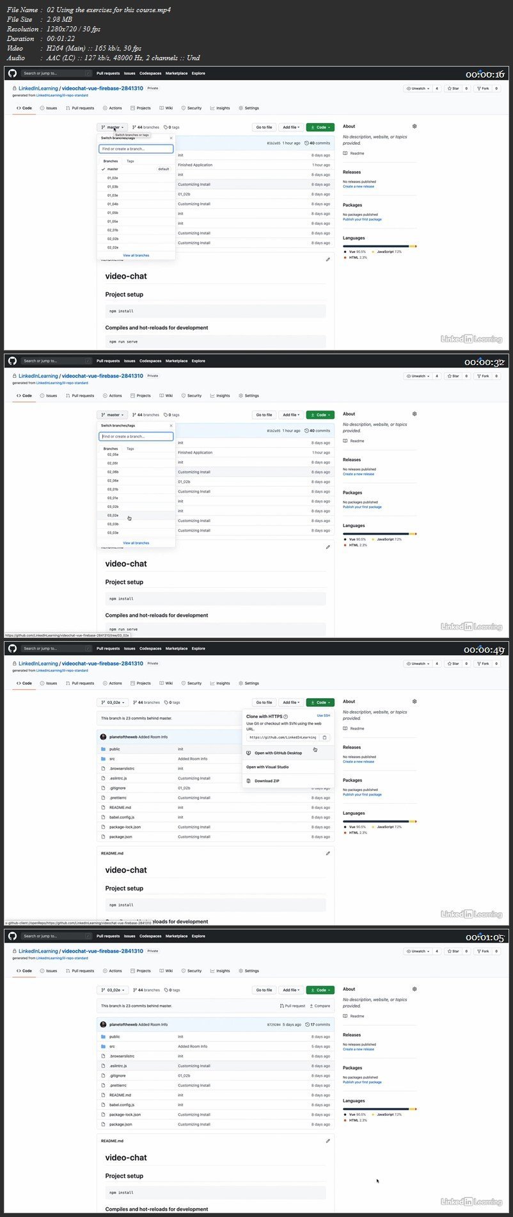Click Create a new release in the 00:01:05 frame
Image resolution: width=513 pixels, height=1217 pixels.
coord(359,1049)
